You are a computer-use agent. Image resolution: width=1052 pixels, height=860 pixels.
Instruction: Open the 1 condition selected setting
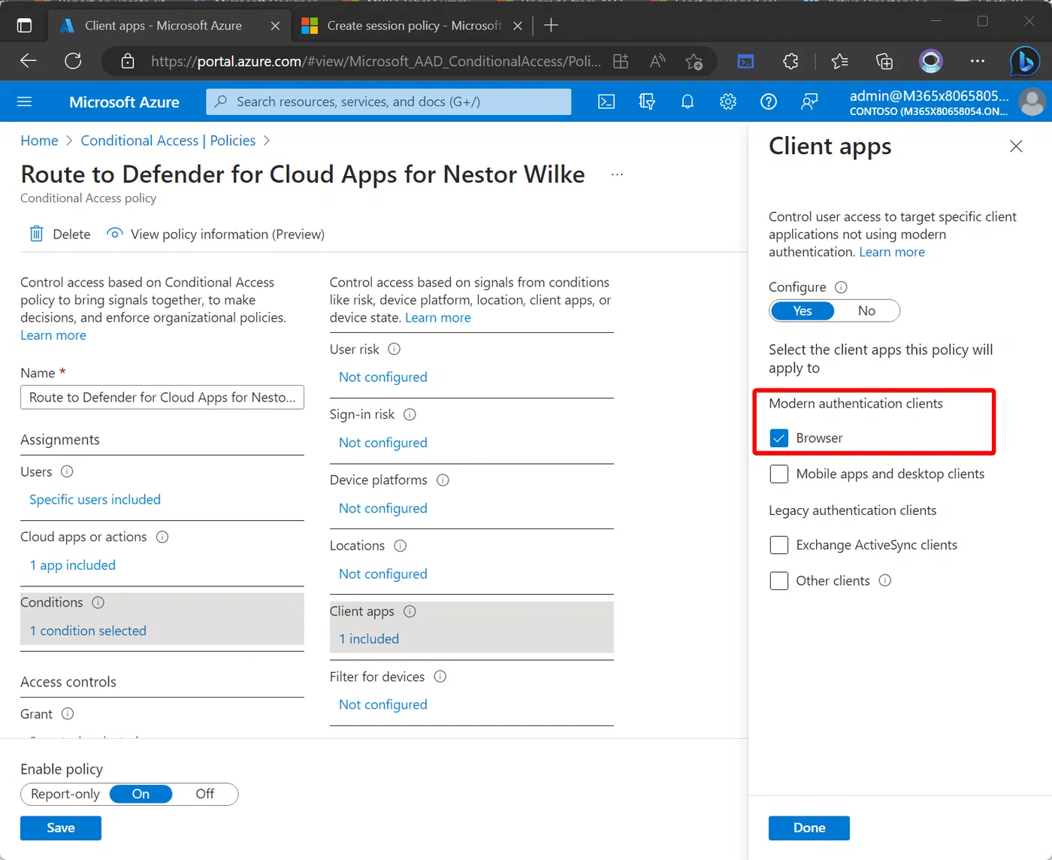click(x=88, y=631)
